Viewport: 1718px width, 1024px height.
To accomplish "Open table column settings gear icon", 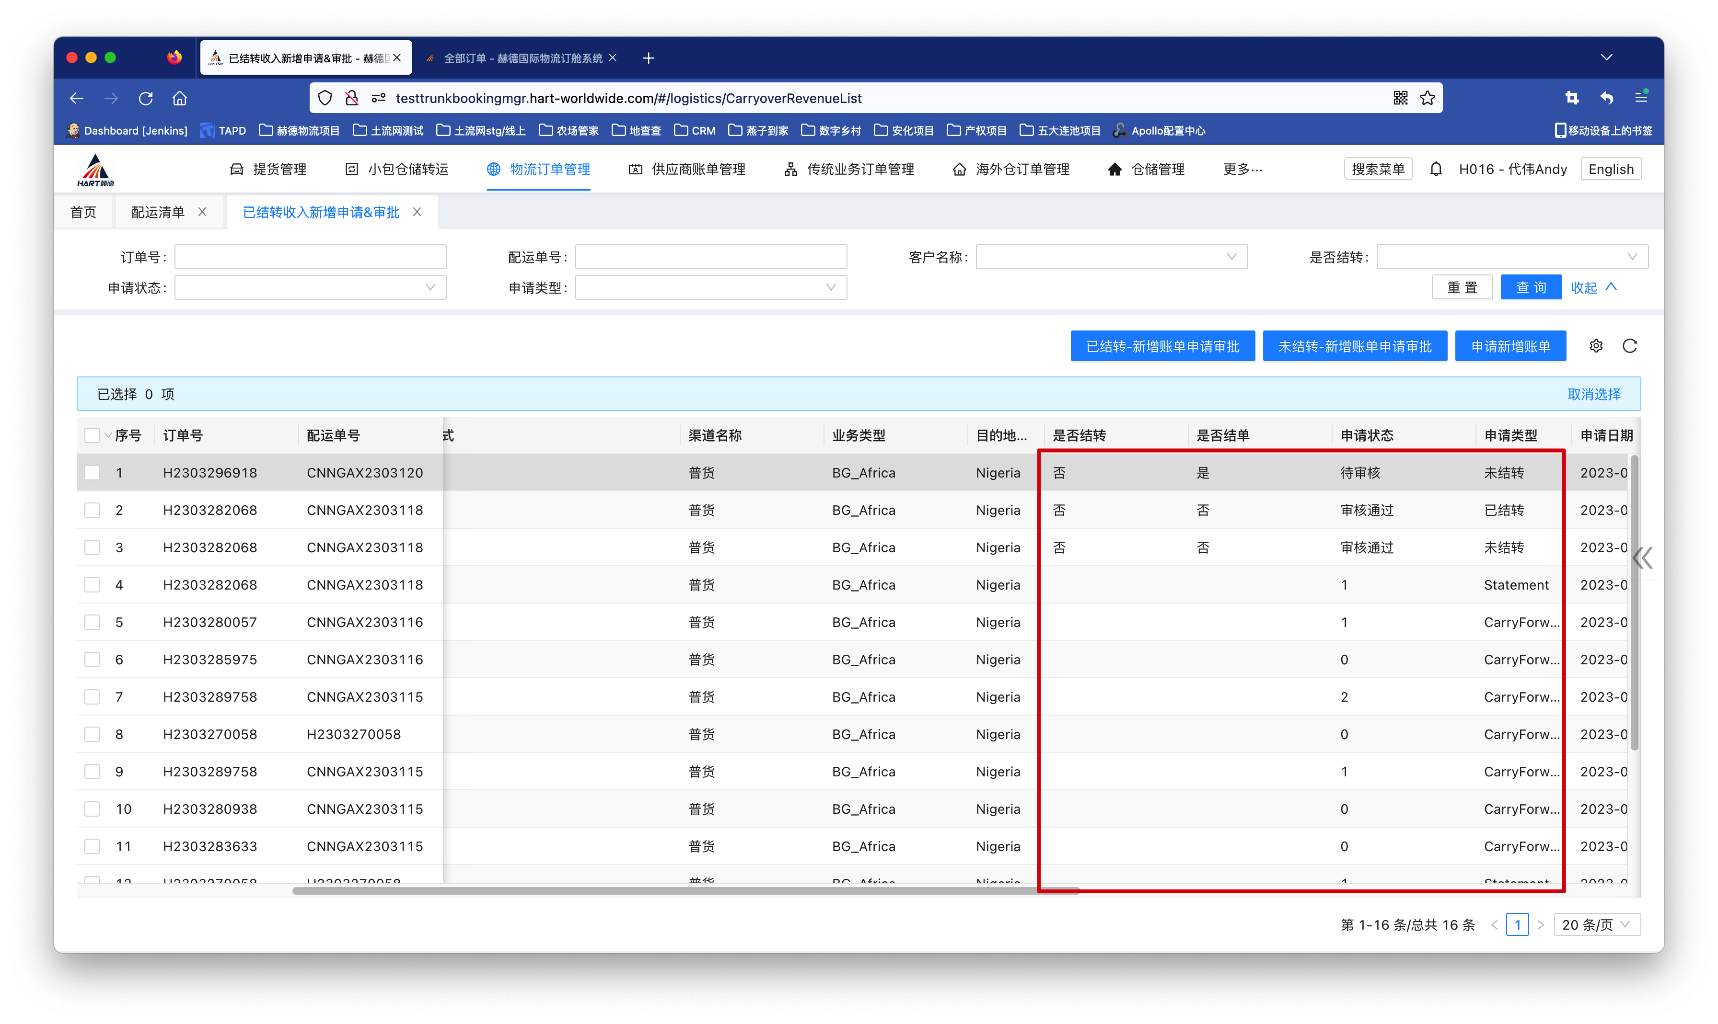I will 1596,346.
